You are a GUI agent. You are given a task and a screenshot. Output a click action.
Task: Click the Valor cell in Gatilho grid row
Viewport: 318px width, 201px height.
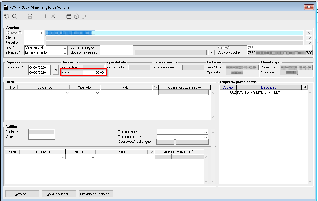point(125,157)
